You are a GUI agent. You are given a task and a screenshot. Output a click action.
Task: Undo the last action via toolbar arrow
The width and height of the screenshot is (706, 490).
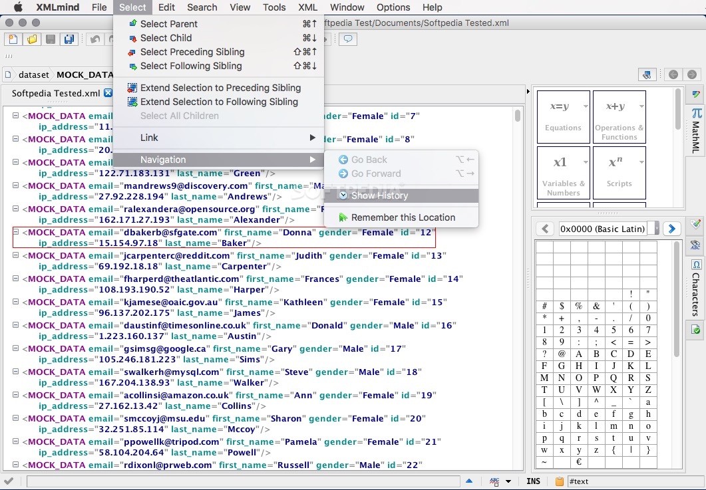click(95, 39)
